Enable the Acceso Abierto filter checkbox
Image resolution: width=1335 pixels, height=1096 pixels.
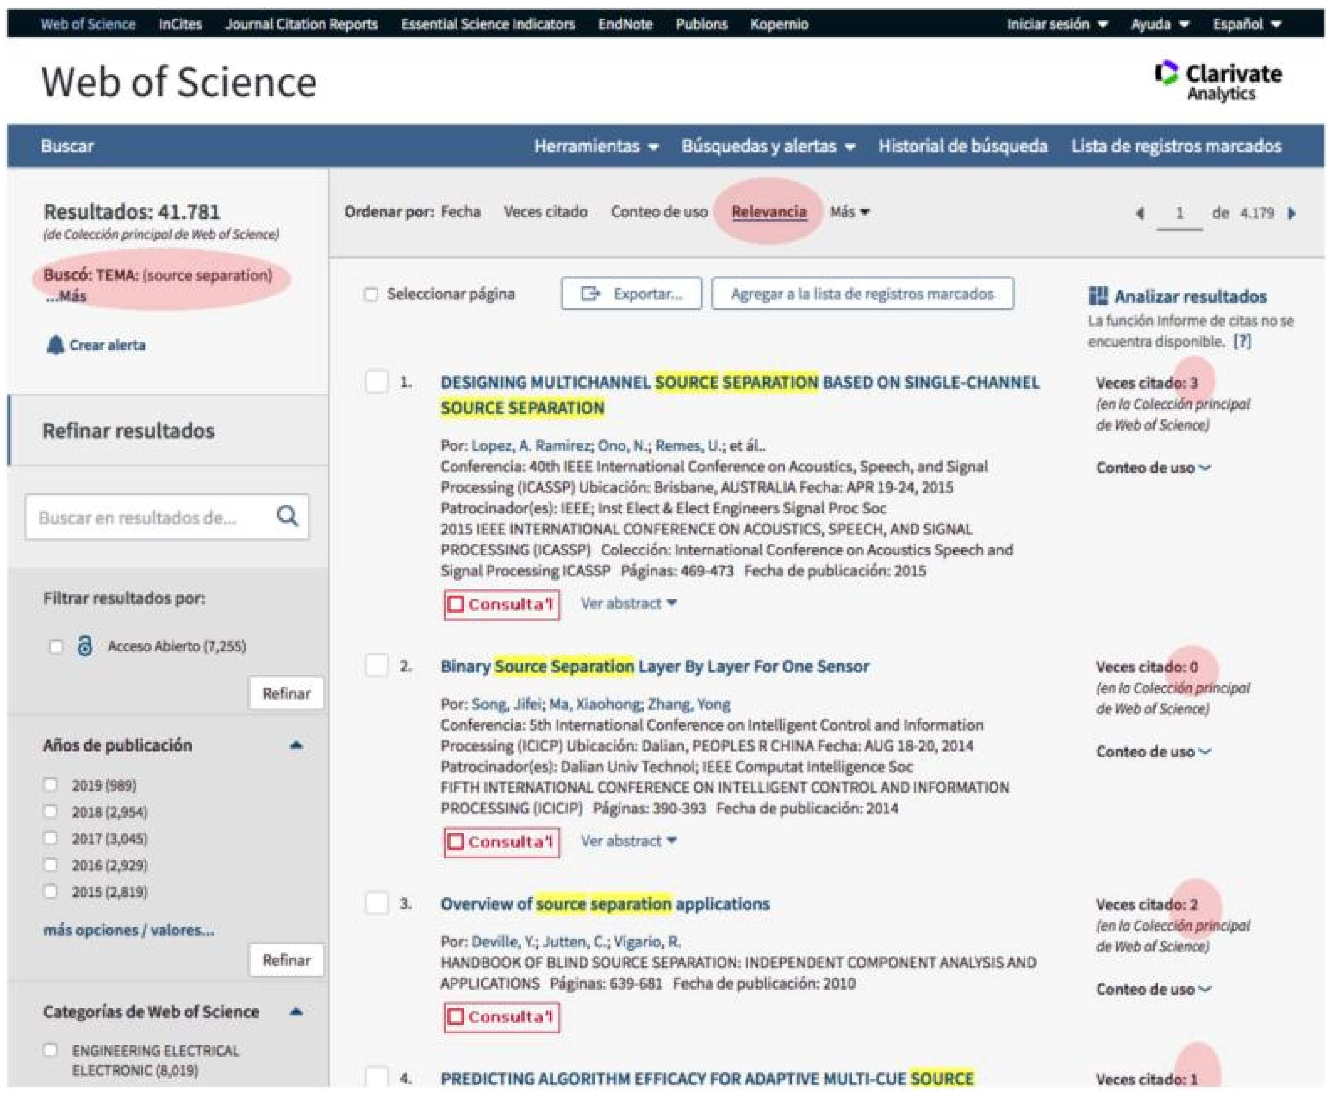pyautogui.click(x=56, y=646)
